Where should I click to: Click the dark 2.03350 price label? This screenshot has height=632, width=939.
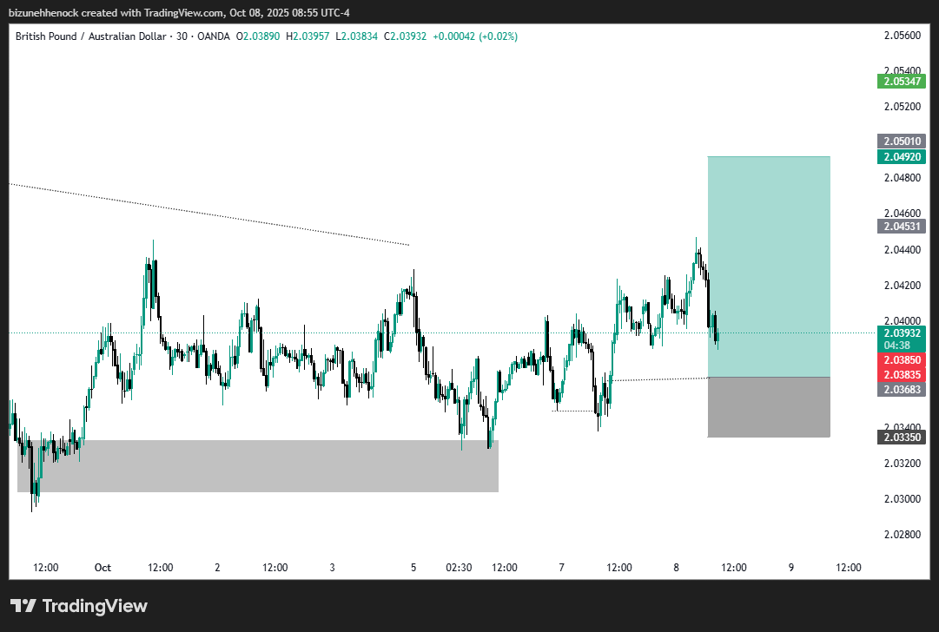(903, 438)
